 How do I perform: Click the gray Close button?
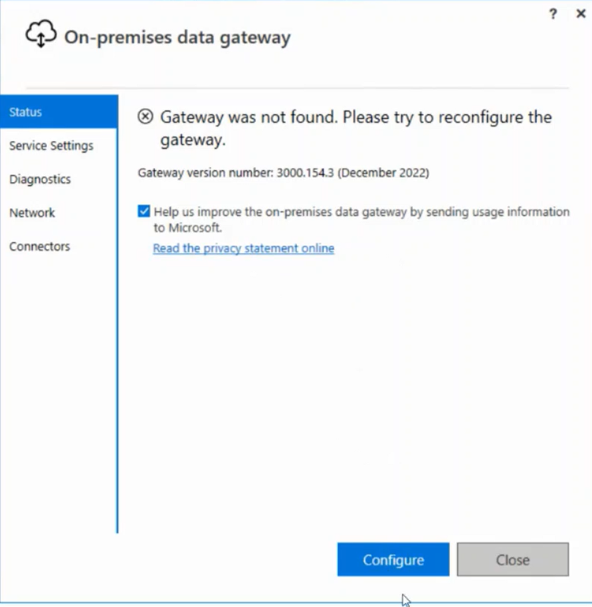(513, 559)
